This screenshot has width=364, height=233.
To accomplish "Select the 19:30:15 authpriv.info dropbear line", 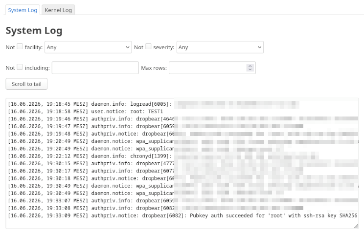I will click(x=183, y=164).
